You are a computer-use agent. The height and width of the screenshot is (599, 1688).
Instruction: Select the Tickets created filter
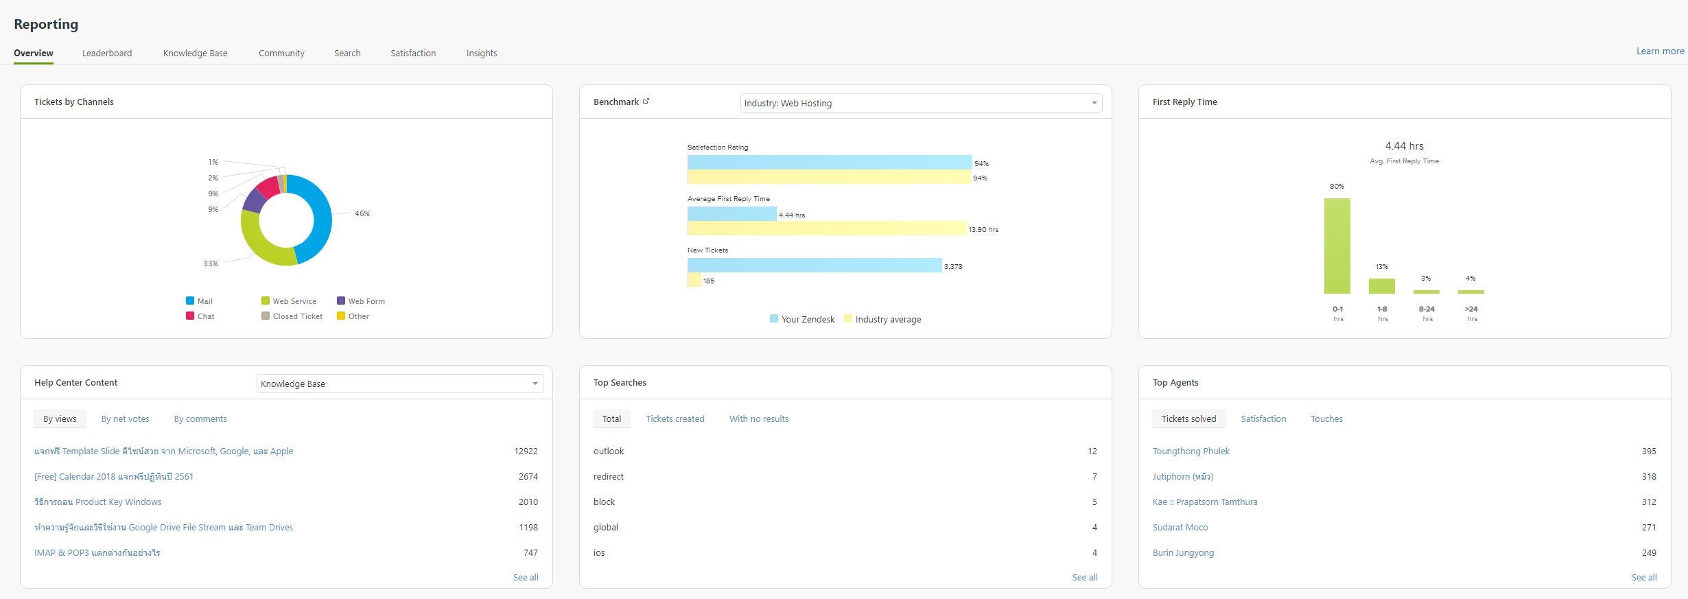675,419
